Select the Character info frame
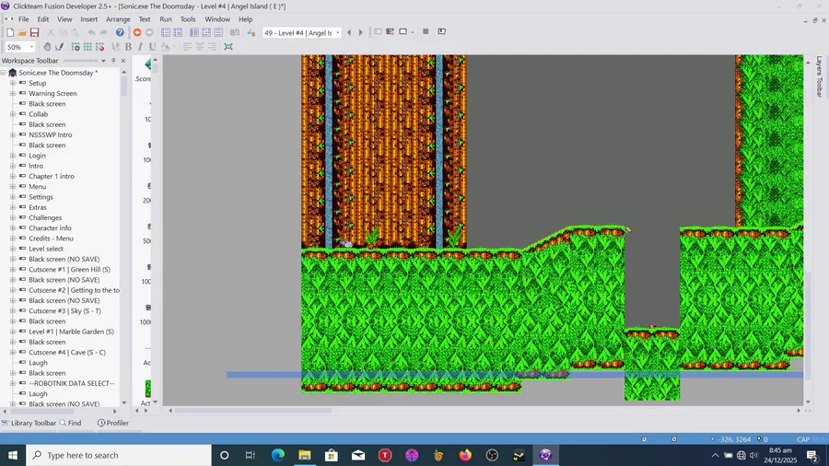Viewport: 829px width, 466px height. (x=50, y=228)
